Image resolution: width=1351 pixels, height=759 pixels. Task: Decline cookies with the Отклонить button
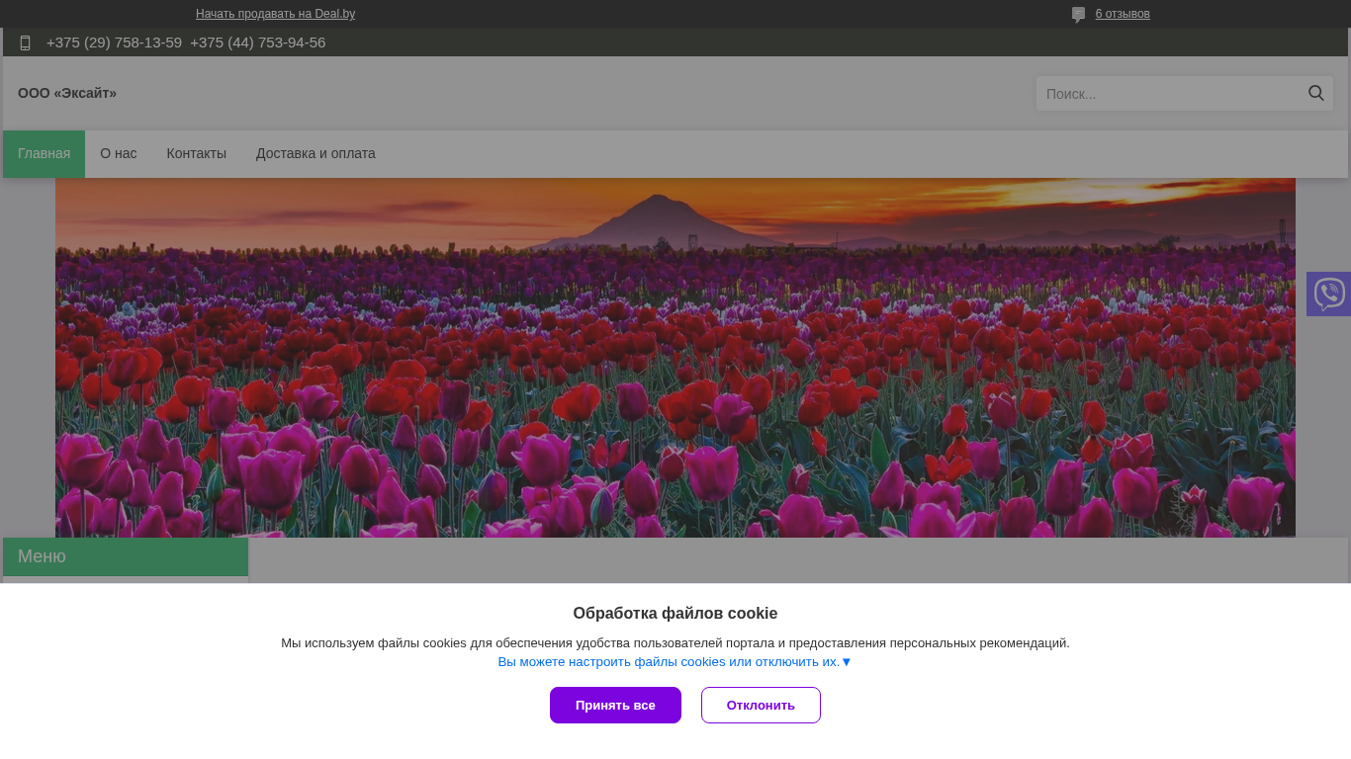761,706
